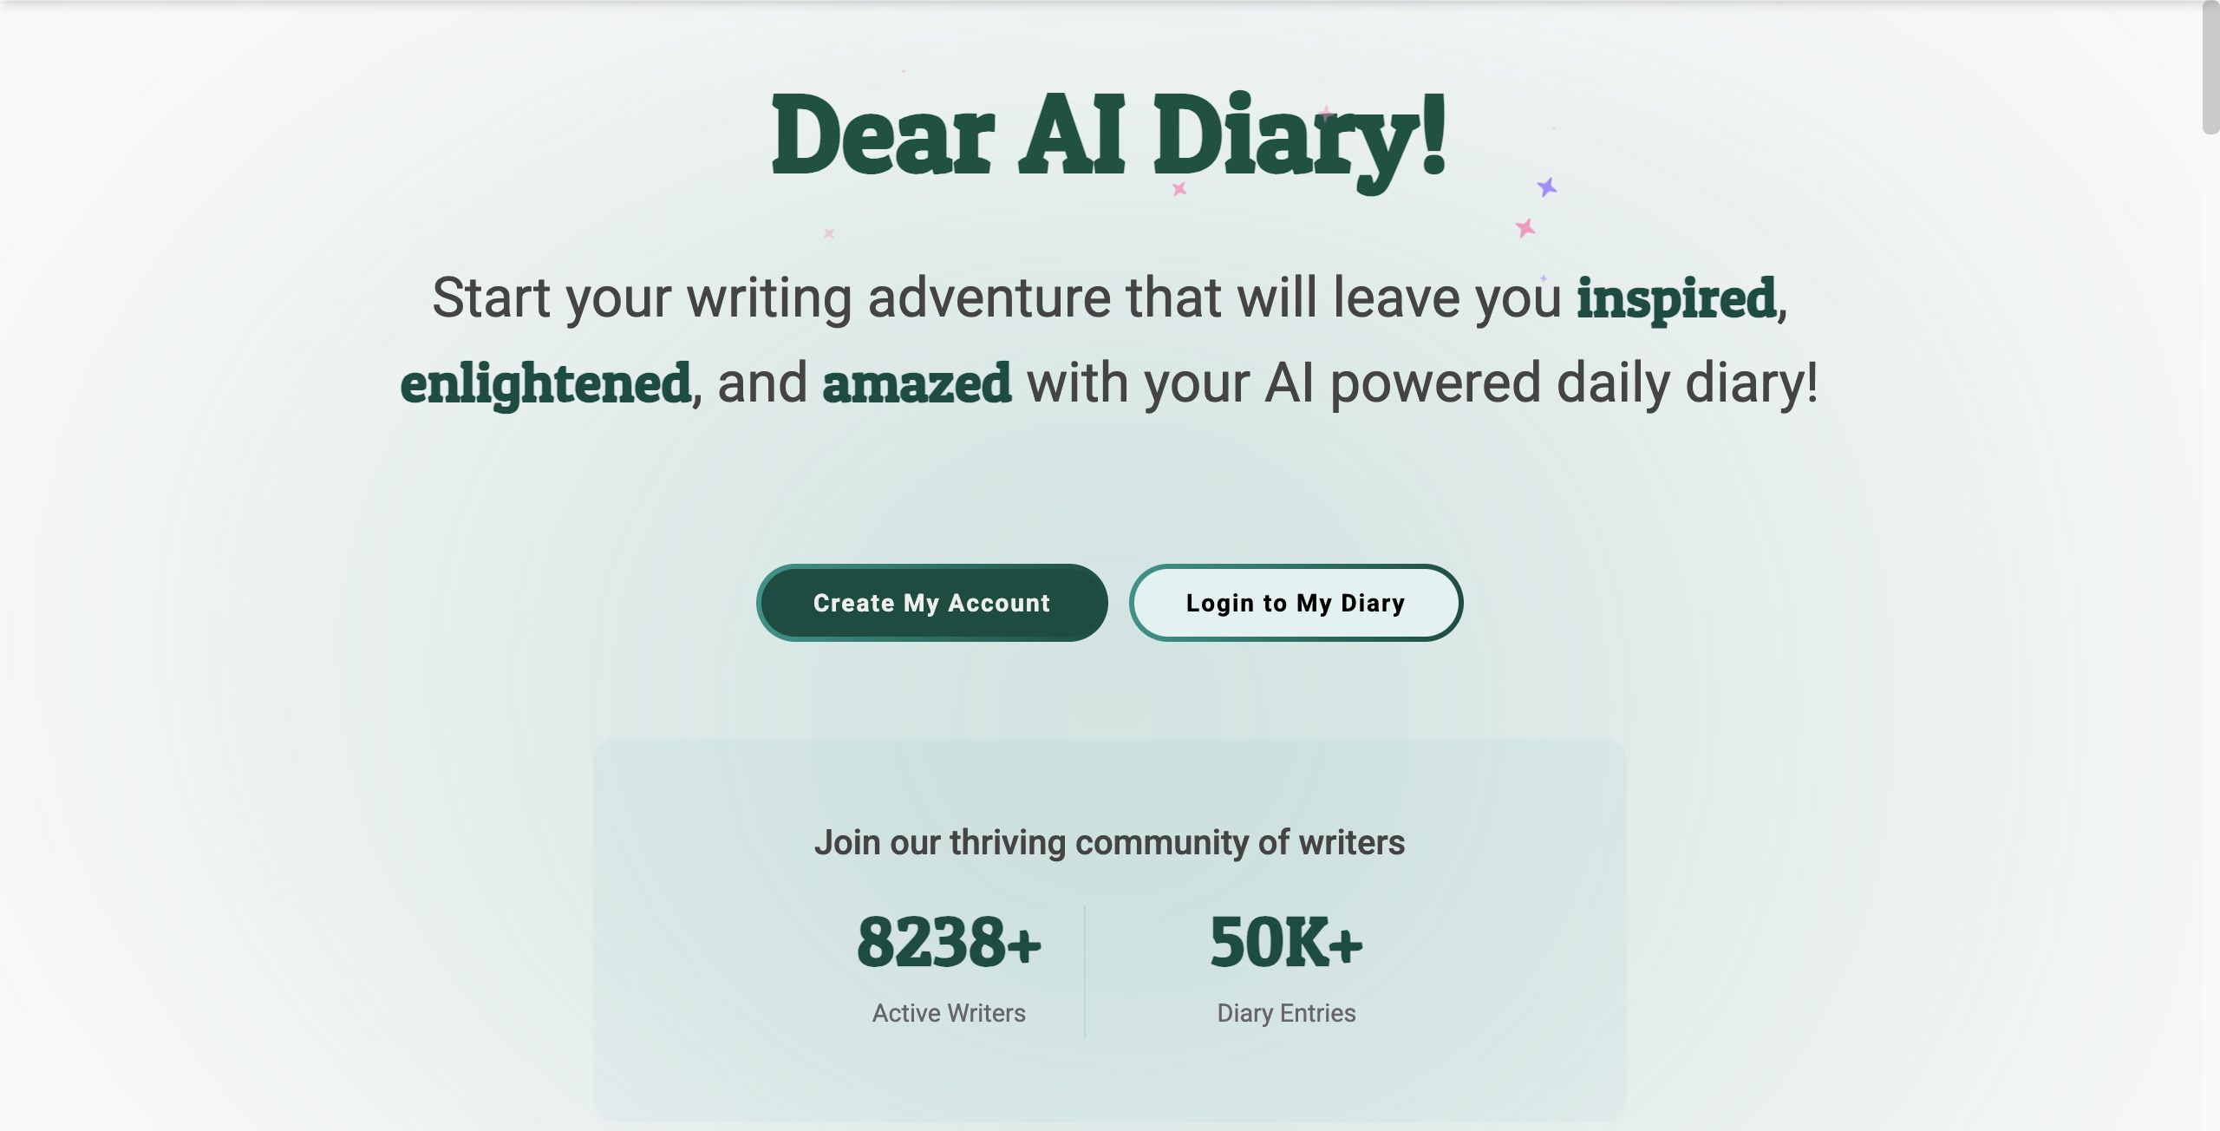The height and width of the screenshot is (1131, 2220).
Task: Click the Active Writers label
Action: click(x=949, y=1013)
